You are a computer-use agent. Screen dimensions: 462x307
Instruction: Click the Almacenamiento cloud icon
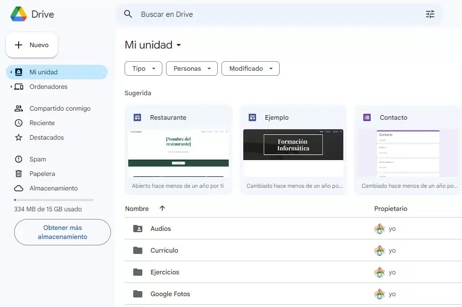coord(19,188)
